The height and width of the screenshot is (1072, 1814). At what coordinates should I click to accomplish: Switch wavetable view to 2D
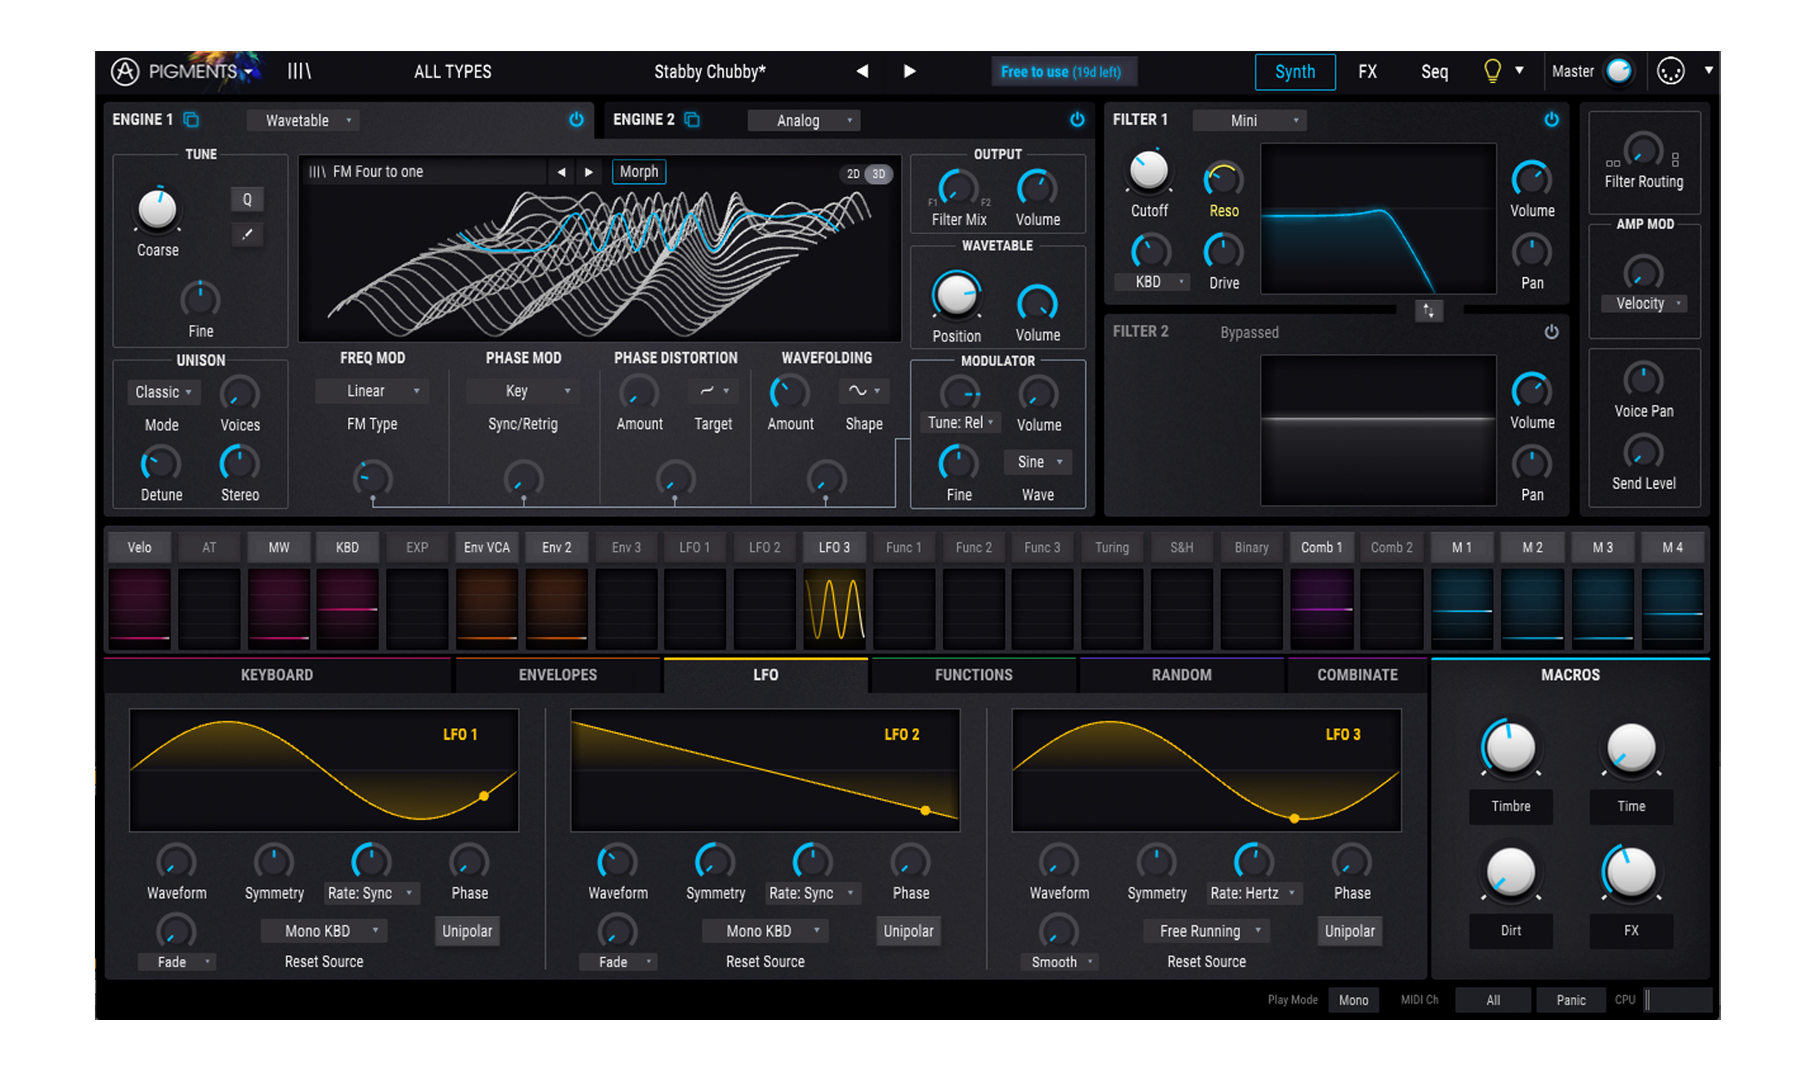pos(853,174)
